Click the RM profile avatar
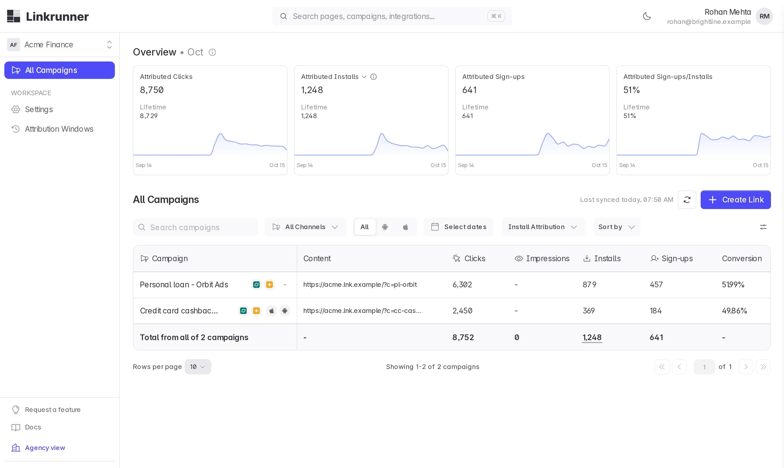The image size is (784, 468). pyautogui.click(x=764, y=16)
